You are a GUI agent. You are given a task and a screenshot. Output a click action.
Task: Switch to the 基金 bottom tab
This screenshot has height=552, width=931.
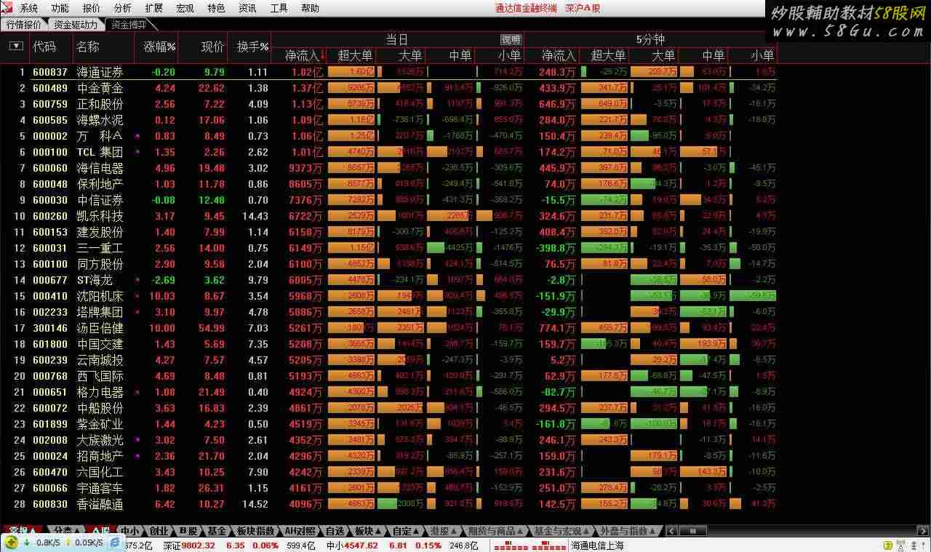(x=217, y=531)
